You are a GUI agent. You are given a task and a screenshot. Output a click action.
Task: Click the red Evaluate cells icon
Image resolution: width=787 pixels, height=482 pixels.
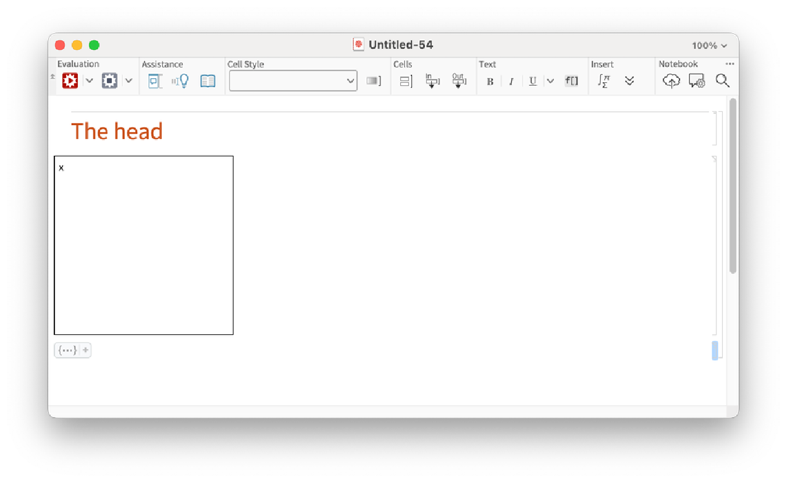tap(70, 81)
